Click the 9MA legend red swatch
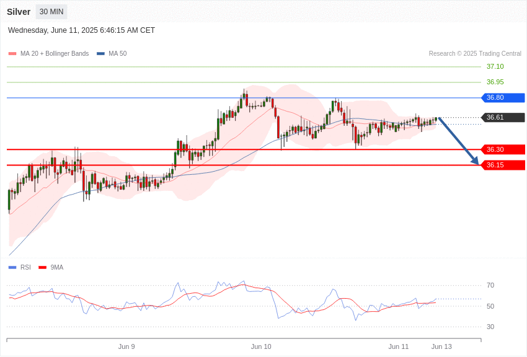The height and width of the screenshot is (357, 527). click(x=43, y=267)
